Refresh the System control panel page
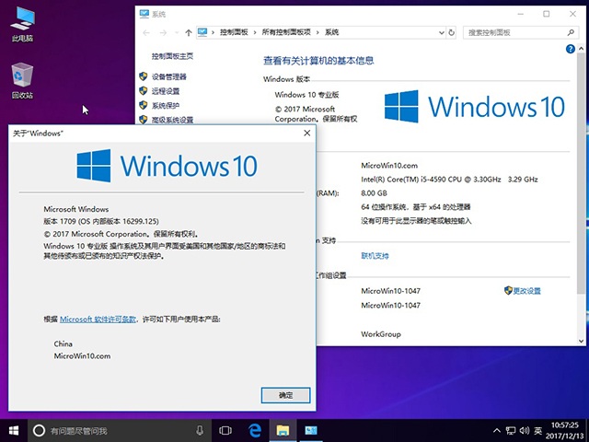The height and width of the screenshot is (442, 589). (452, 33)
